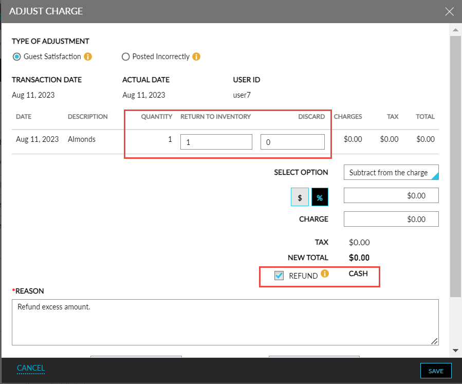Viewport: 462px width, 384px height.
Task: Click the Save button
Action: tap(436, 371)
